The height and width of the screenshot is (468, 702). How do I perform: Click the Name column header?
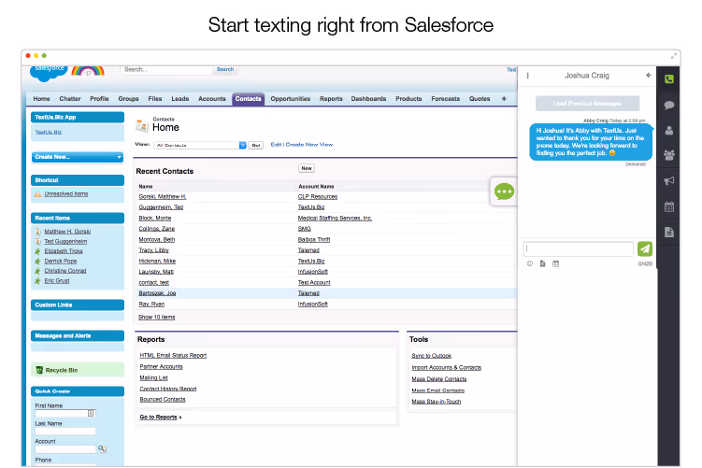pos(146,186)
